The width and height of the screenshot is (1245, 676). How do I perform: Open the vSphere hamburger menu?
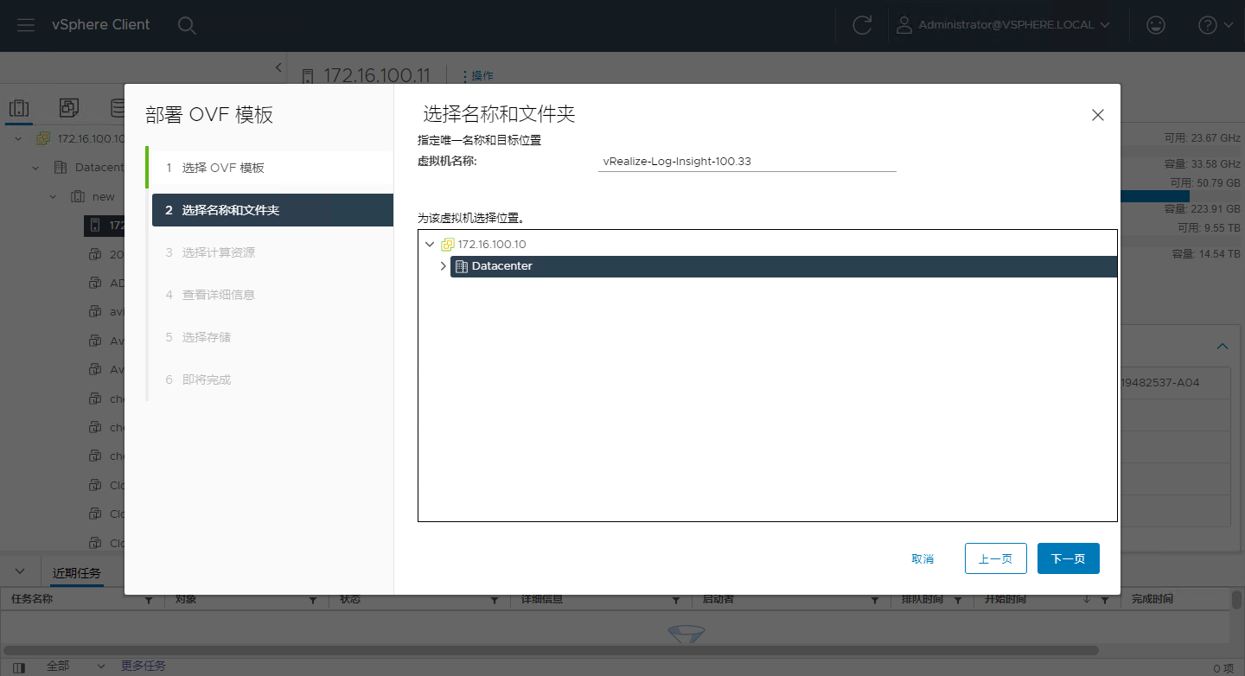pyautogui.click(x=26, y=25)
